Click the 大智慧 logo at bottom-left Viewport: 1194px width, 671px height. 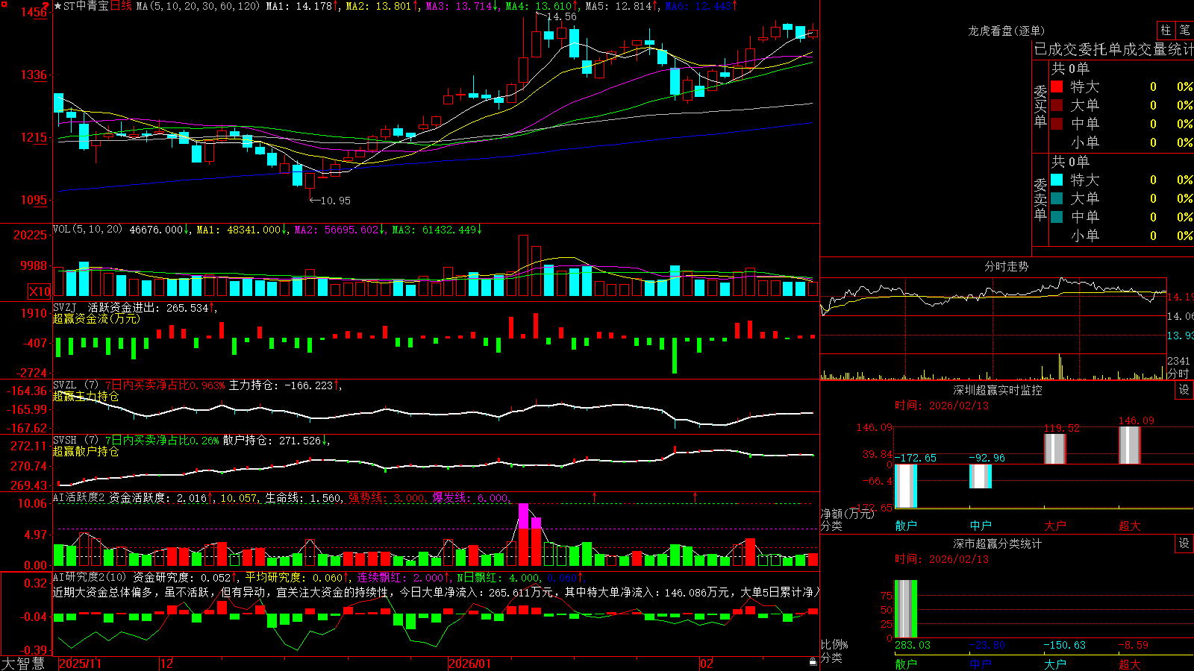23,664
